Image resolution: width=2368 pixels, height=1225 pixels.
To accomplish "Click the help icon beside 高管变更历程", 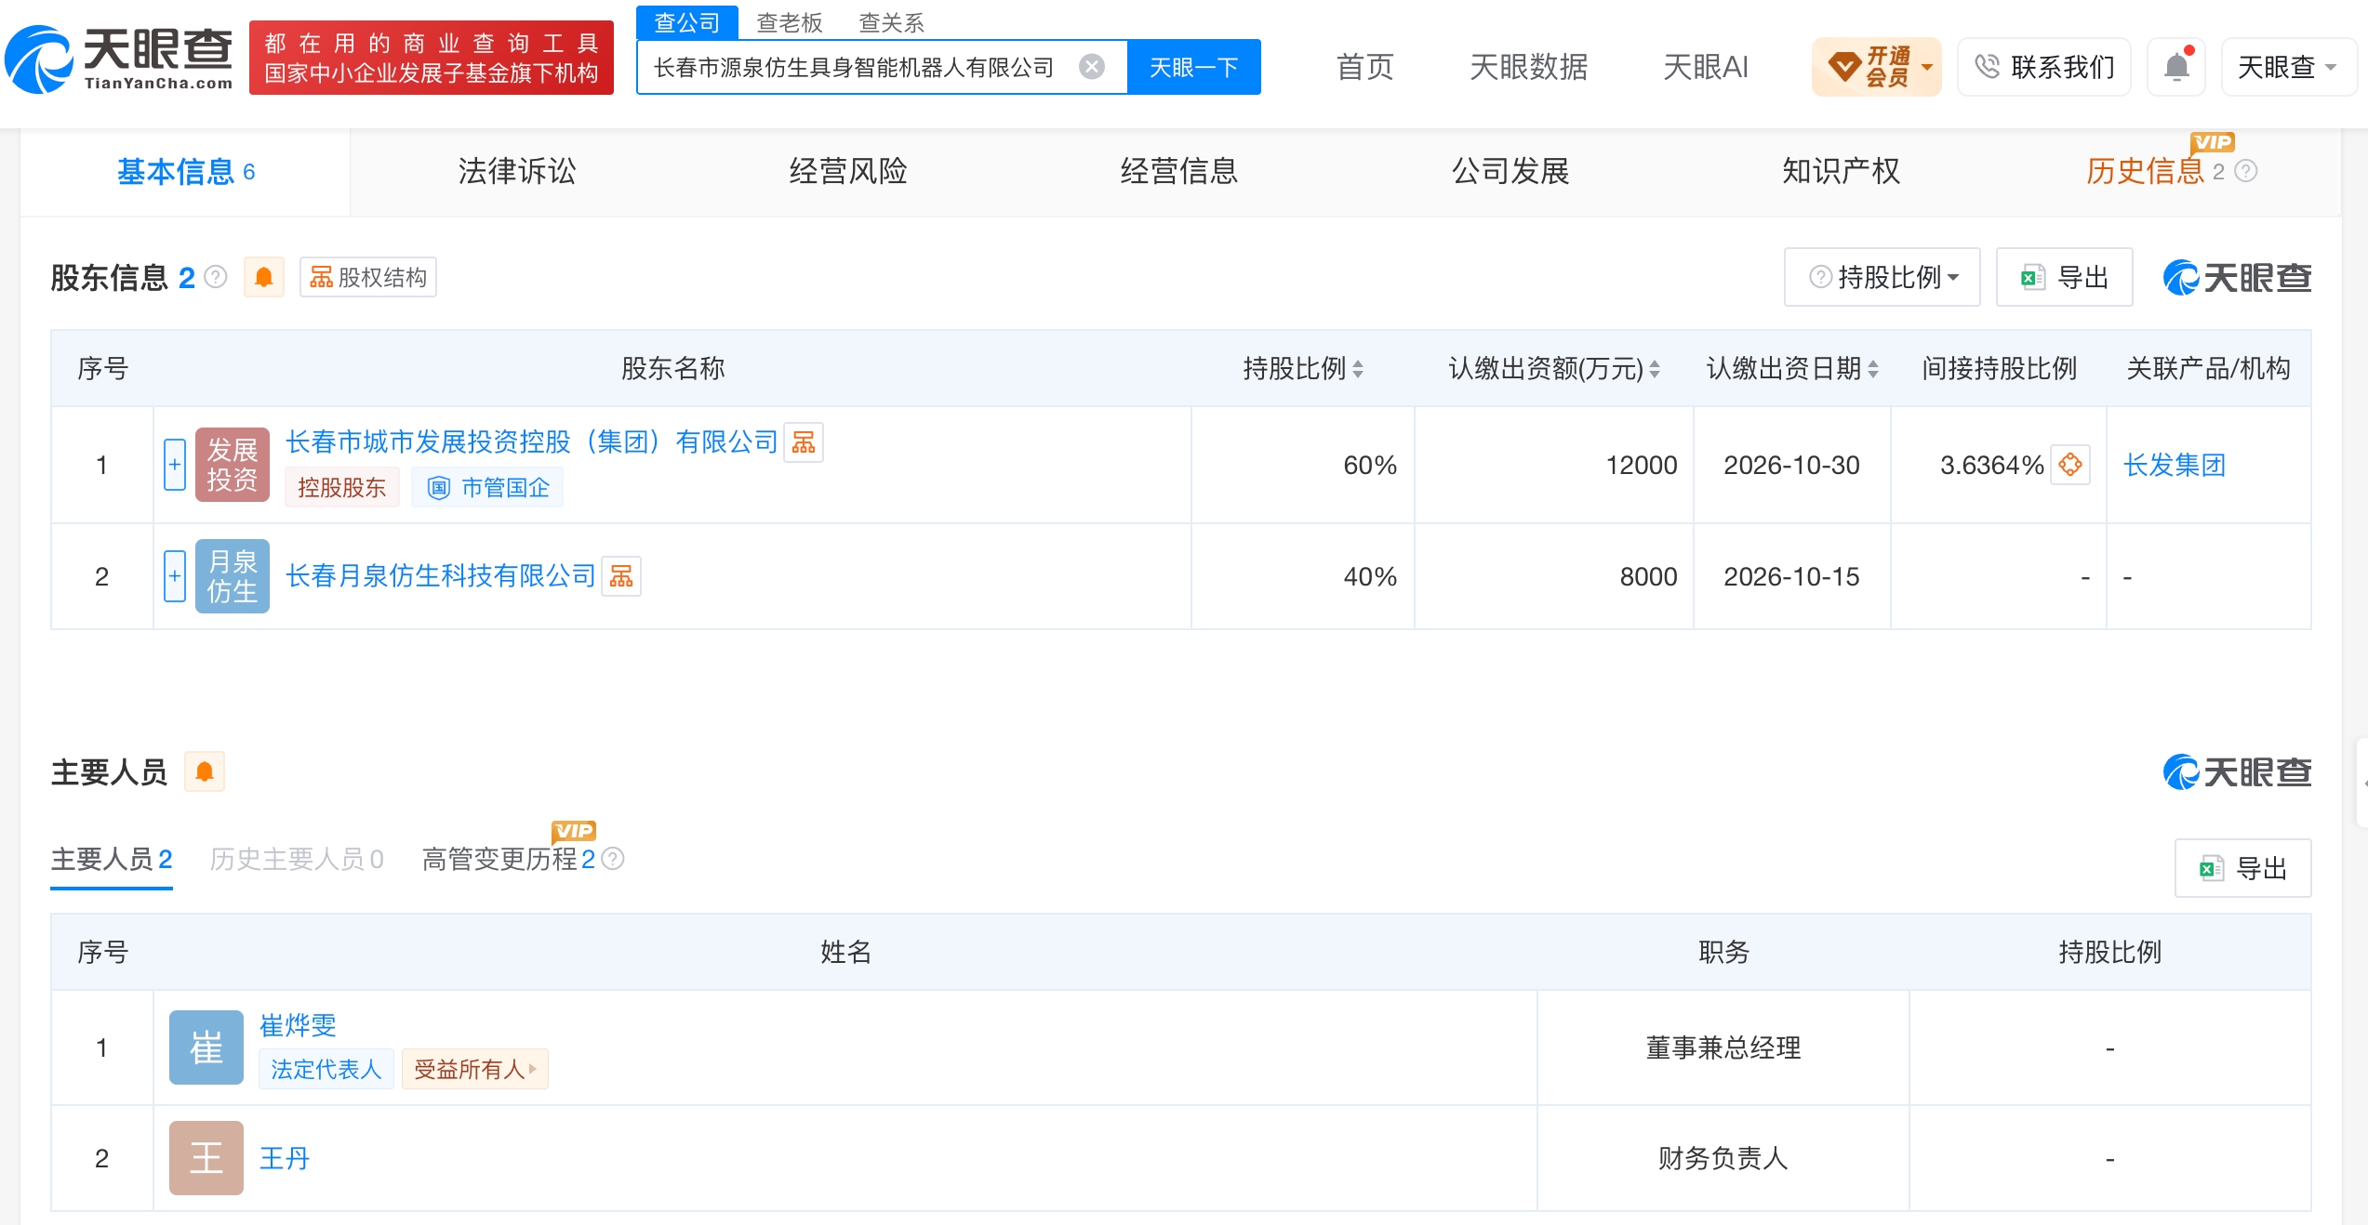I will click(x=613, y=859).
